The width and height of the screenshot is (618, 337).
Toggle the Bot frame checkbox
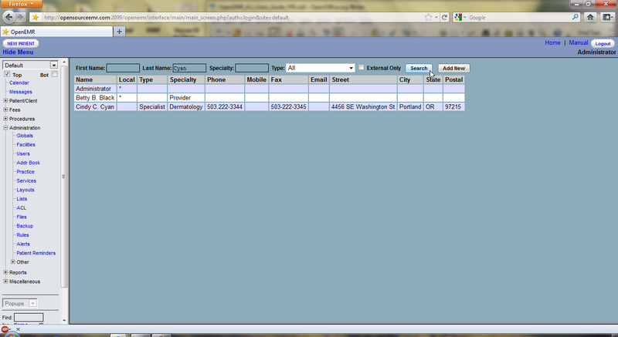[x=55, y=74]
